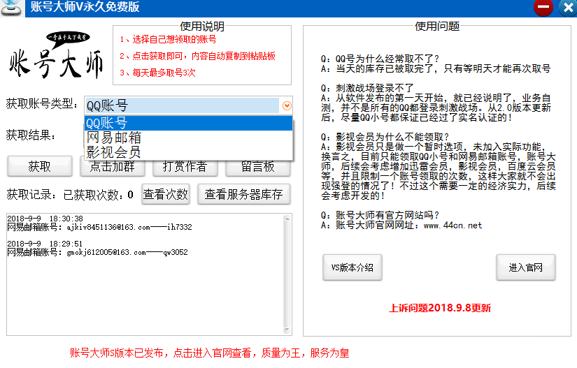Click instruction 3、每天最多取号3次

[157, 73]
